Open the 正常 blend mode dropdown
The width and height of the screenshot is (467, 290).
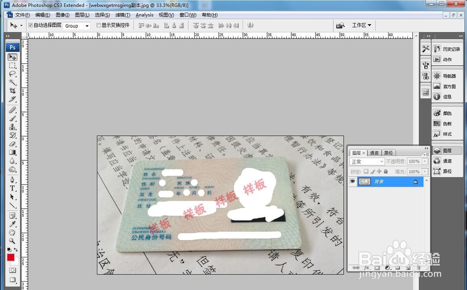click(367, 161)
